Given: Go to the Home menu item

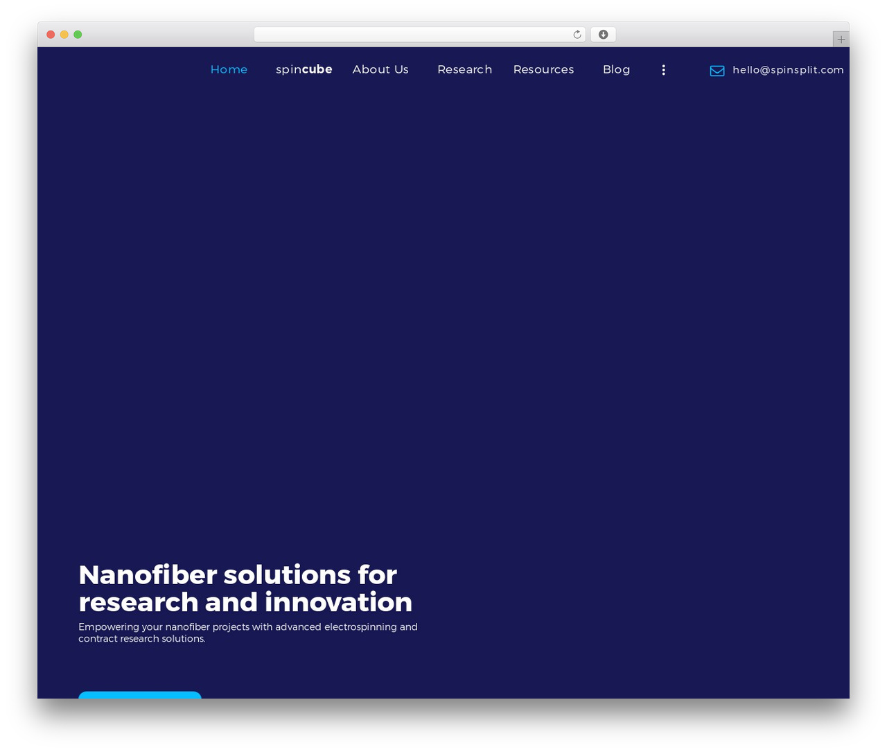Looking at the screenshot, I should (229, 69).
